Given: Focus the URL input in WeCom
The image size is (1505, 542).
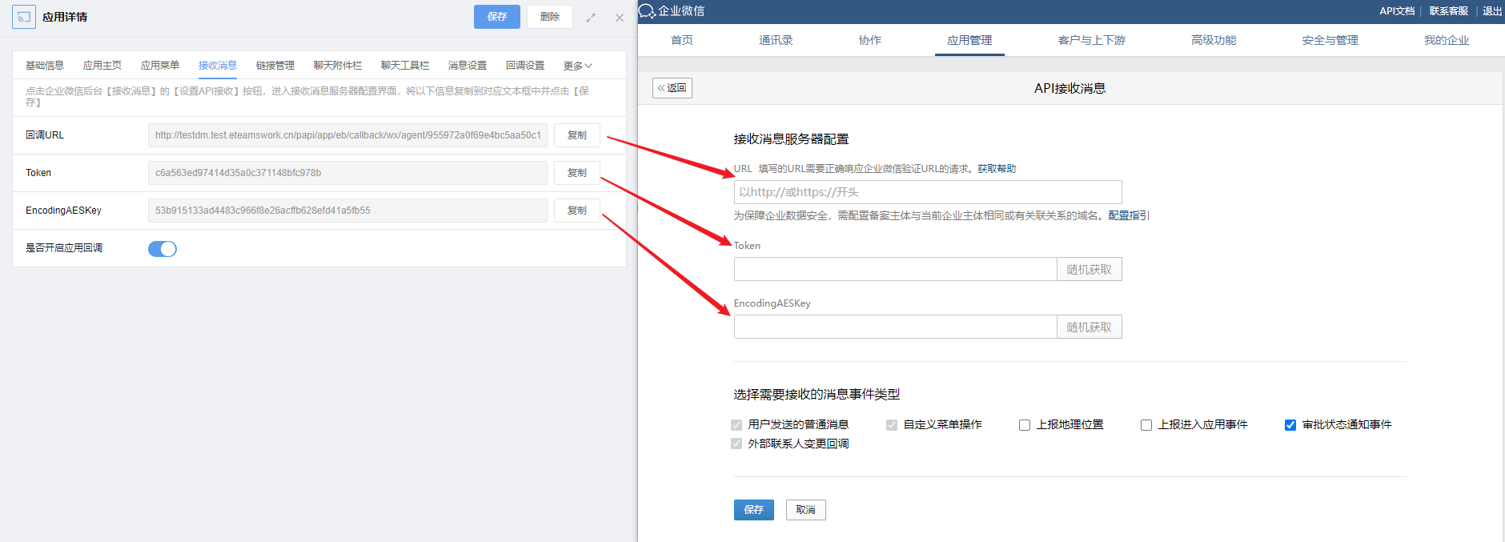Looking at the screenshot, I should 928,192.
